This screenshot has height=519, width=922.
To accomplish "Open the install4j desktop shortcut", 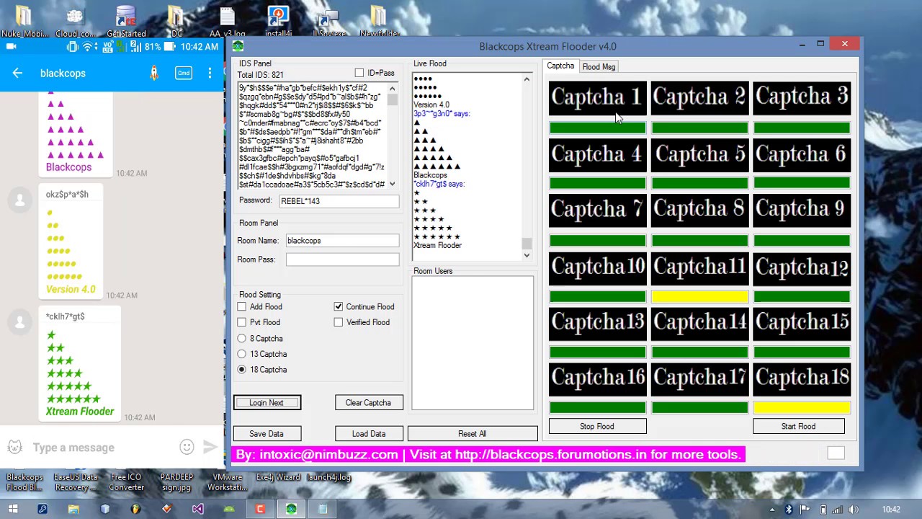I will coord(278,21).
